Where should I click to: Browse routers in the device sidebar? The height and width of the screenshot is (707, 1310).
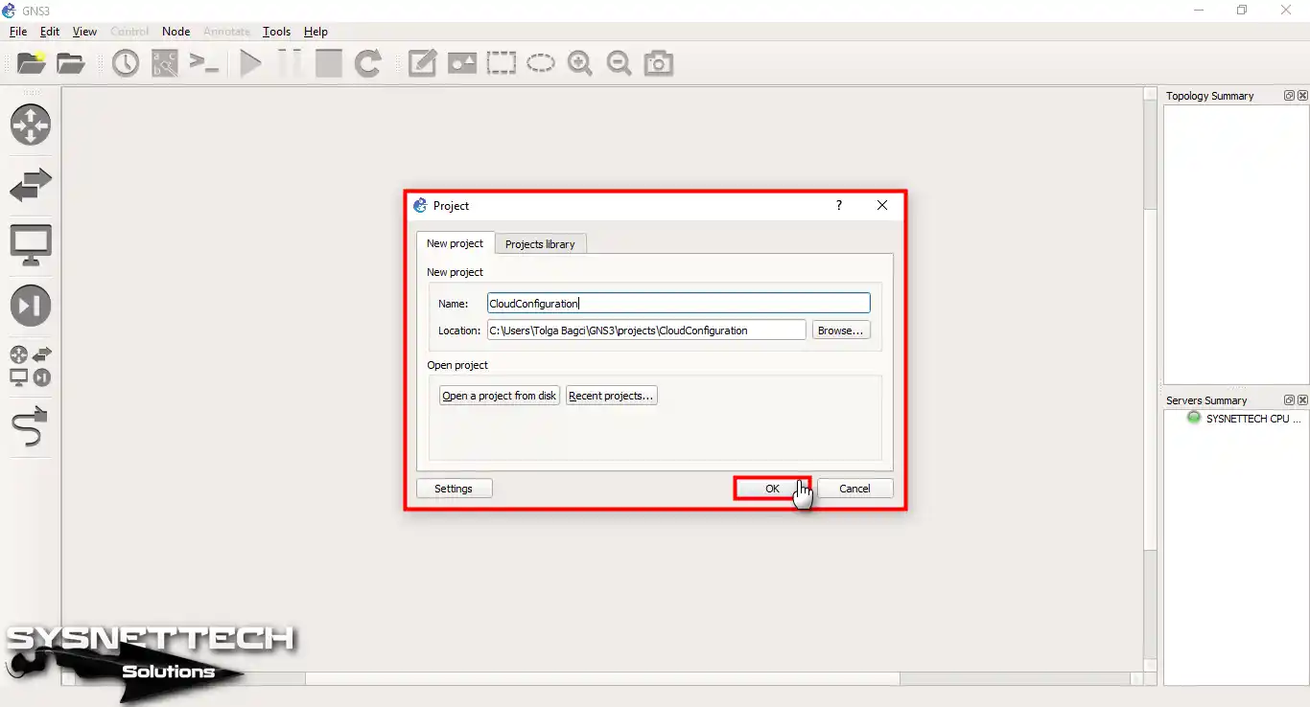coord(31,125)
